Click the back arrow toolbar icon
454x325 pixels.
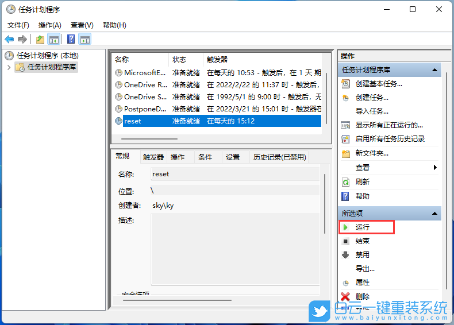pos(9,39)
